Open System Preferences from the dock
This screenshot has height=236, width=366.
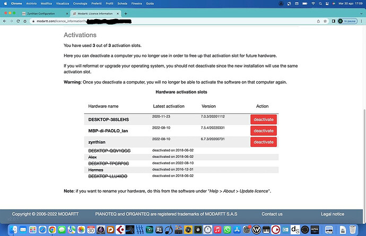coord(247,230)
